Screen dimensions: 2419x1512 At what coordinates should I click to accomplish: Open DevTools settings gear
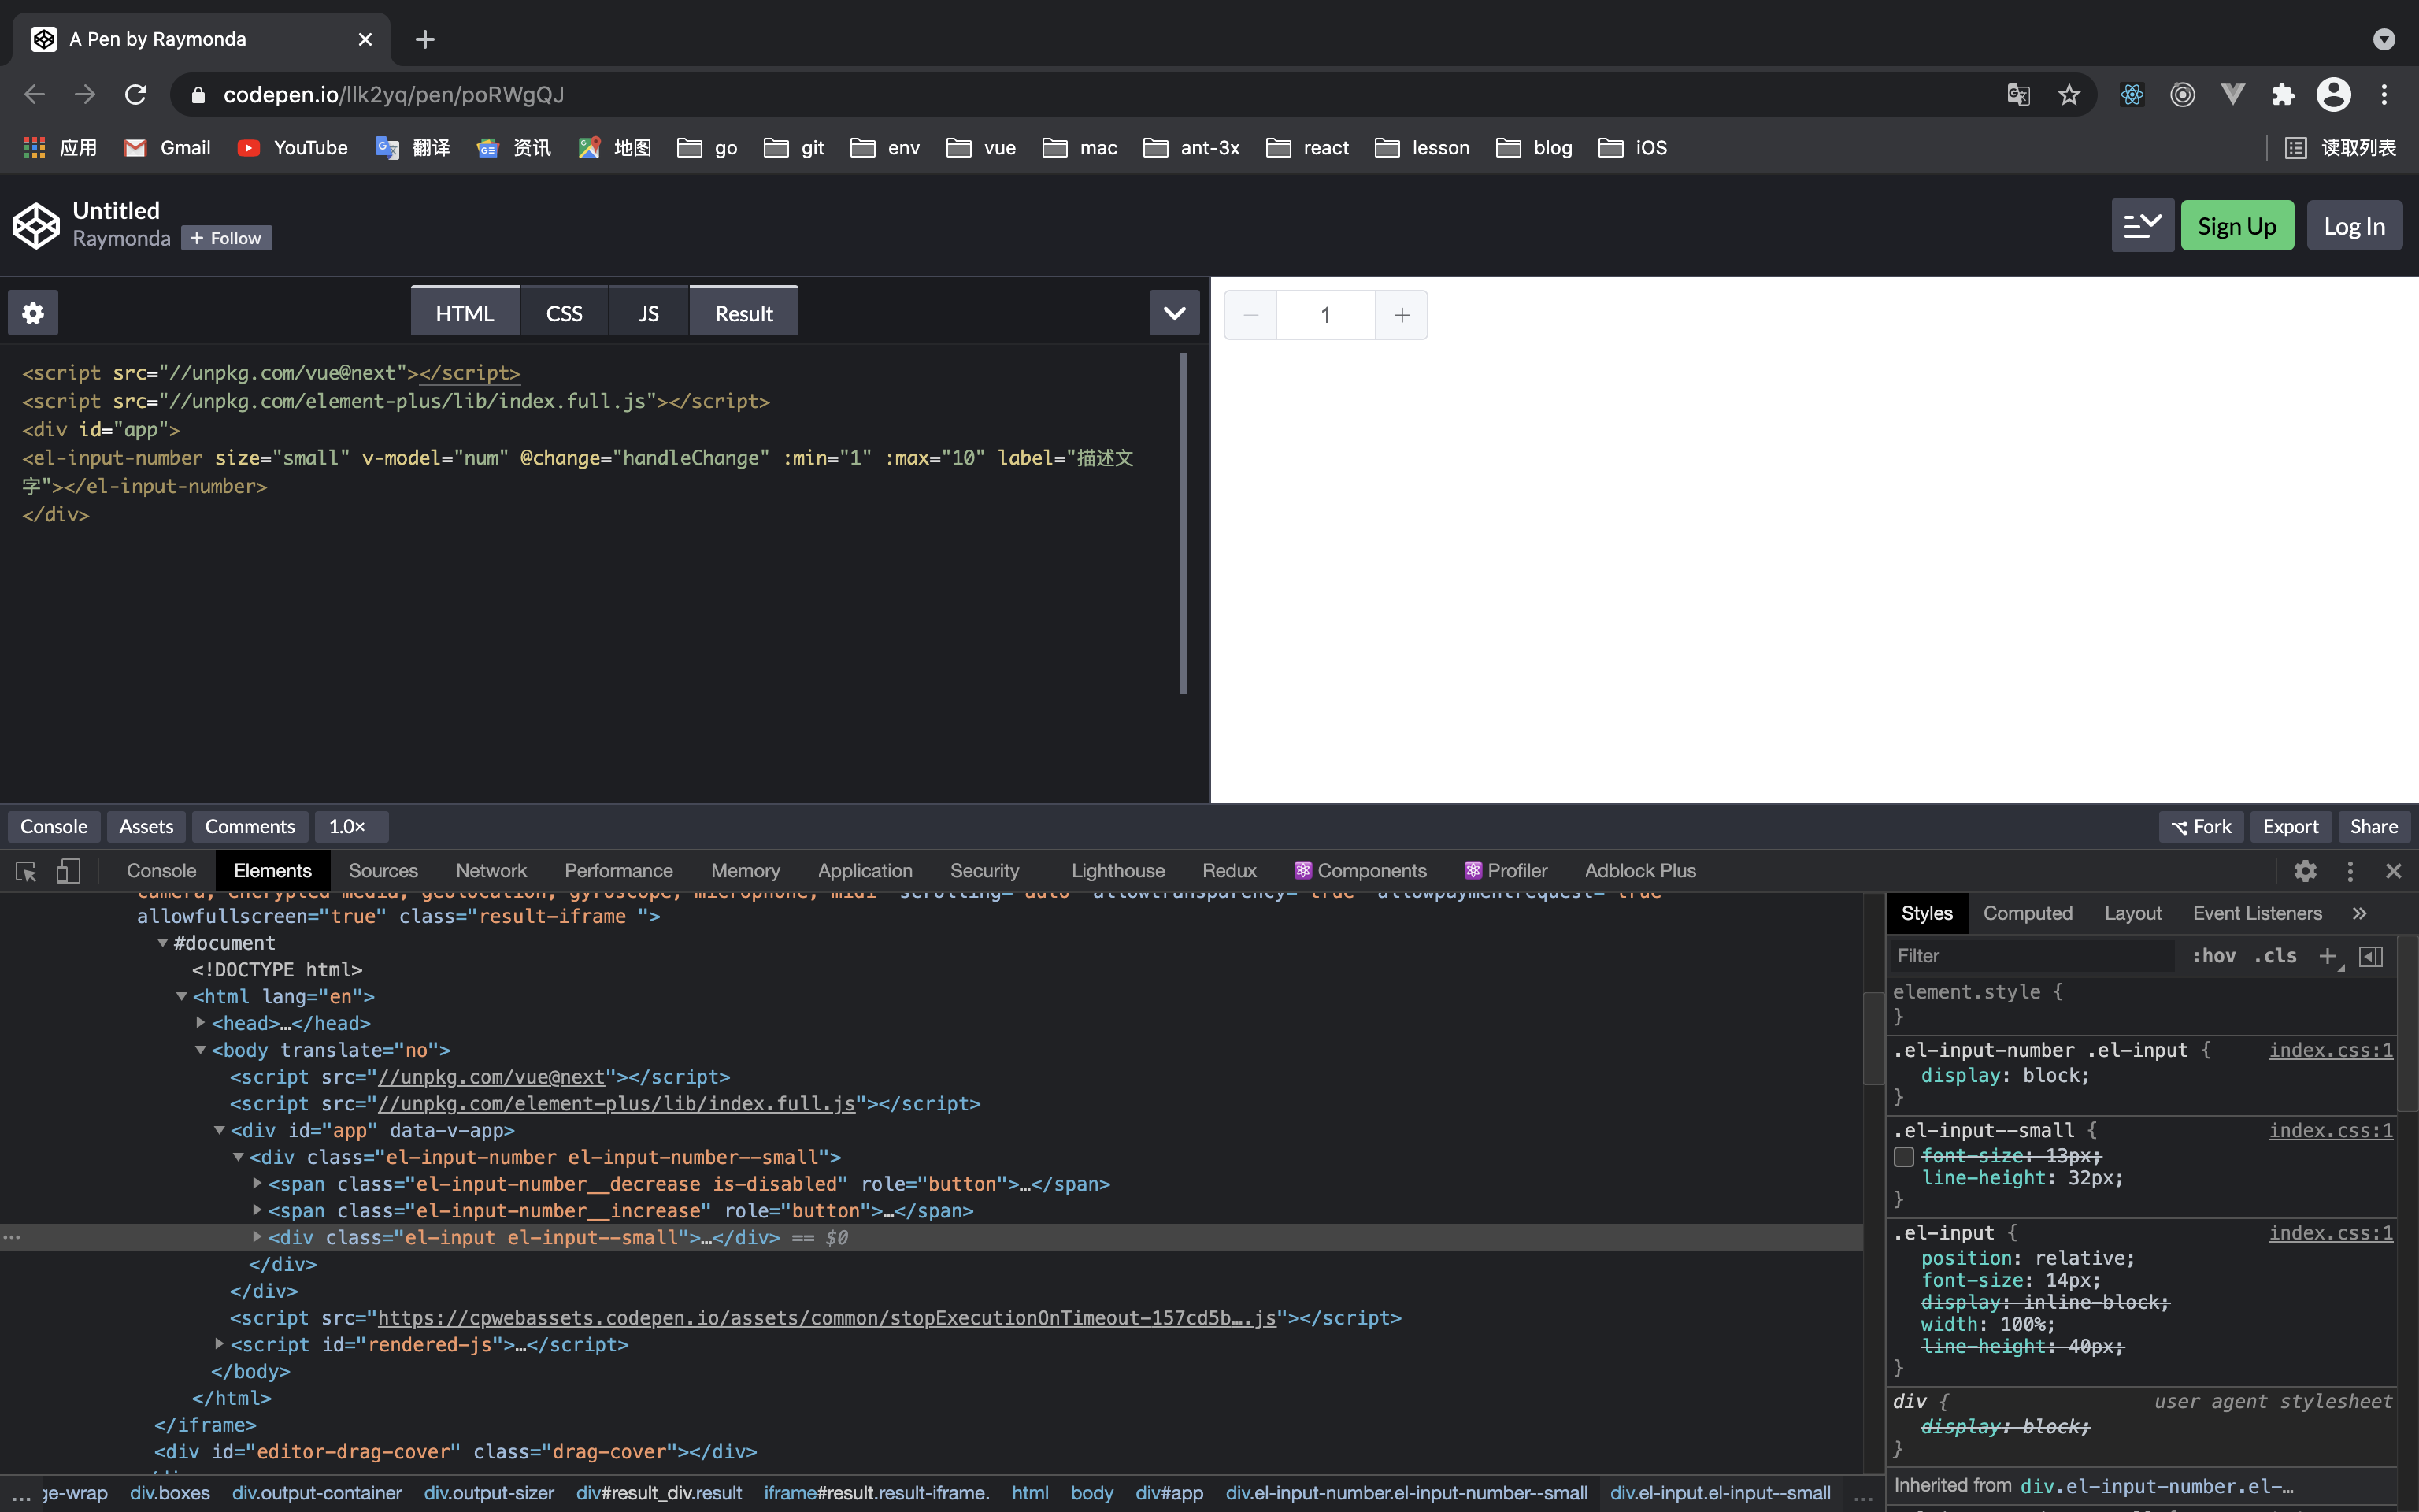pyautogui.click(x=2305, y=871)
